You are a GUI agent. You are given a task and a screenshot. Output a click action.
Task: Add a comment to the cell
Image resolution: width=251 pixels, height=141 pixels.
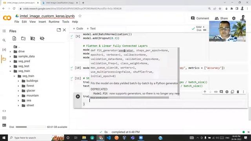221,92
